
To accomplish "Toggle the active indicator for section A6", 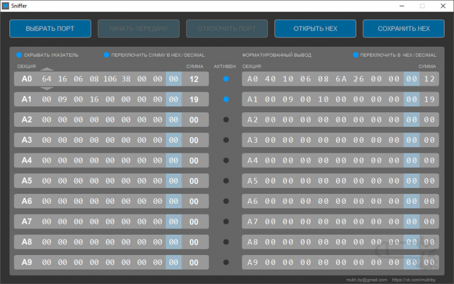I will click(226, 201).
